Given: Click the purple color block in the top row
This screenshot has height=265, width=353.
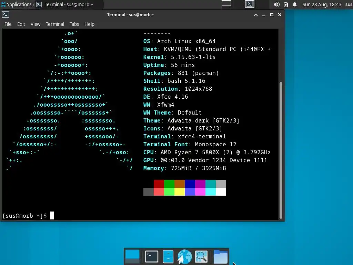Looking at the screenshot, I should click(200, 184).
